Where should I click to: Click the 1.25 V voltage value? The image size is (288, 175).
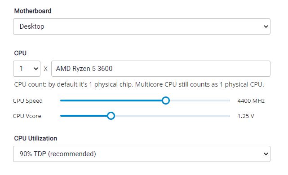click(x=246, y=116)
